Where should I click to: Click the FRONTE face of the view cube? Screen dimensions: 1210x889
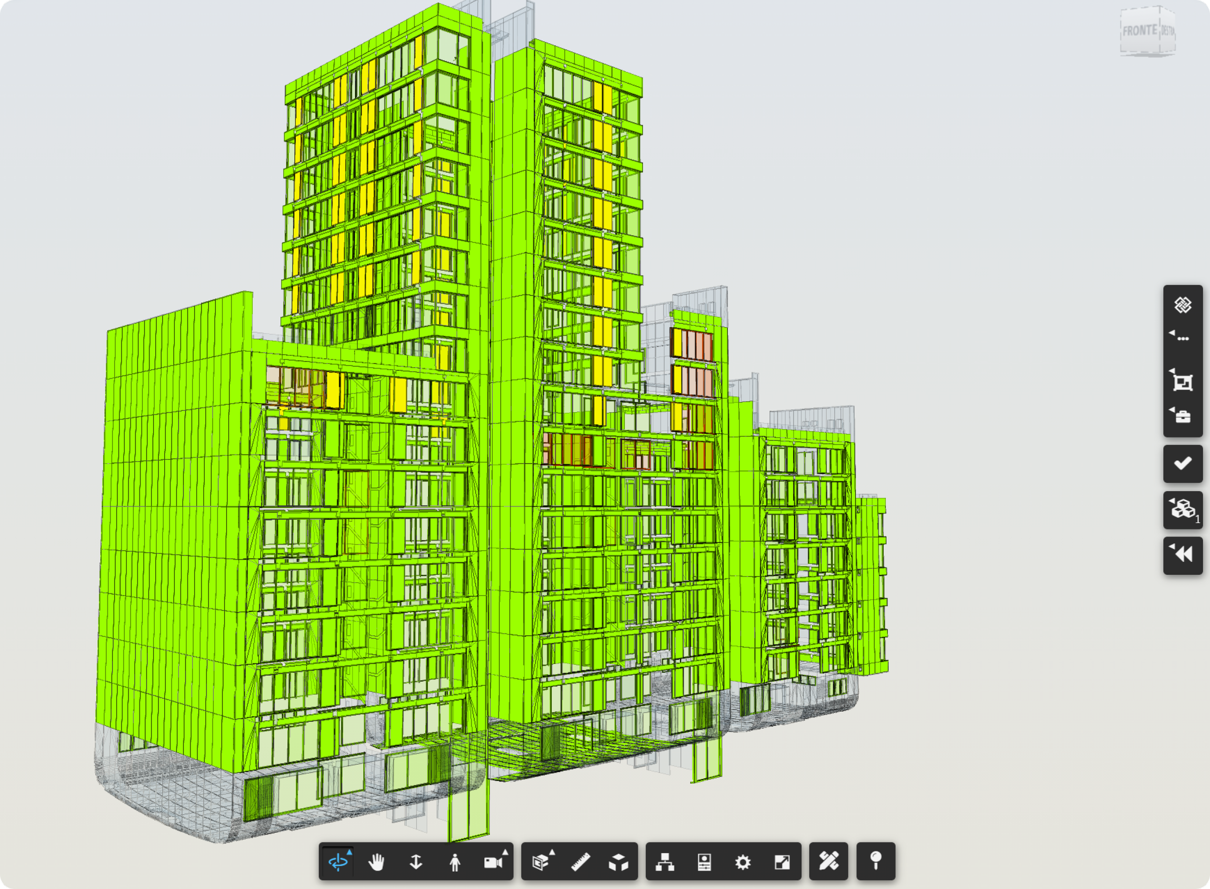[x=1139, y=30]
